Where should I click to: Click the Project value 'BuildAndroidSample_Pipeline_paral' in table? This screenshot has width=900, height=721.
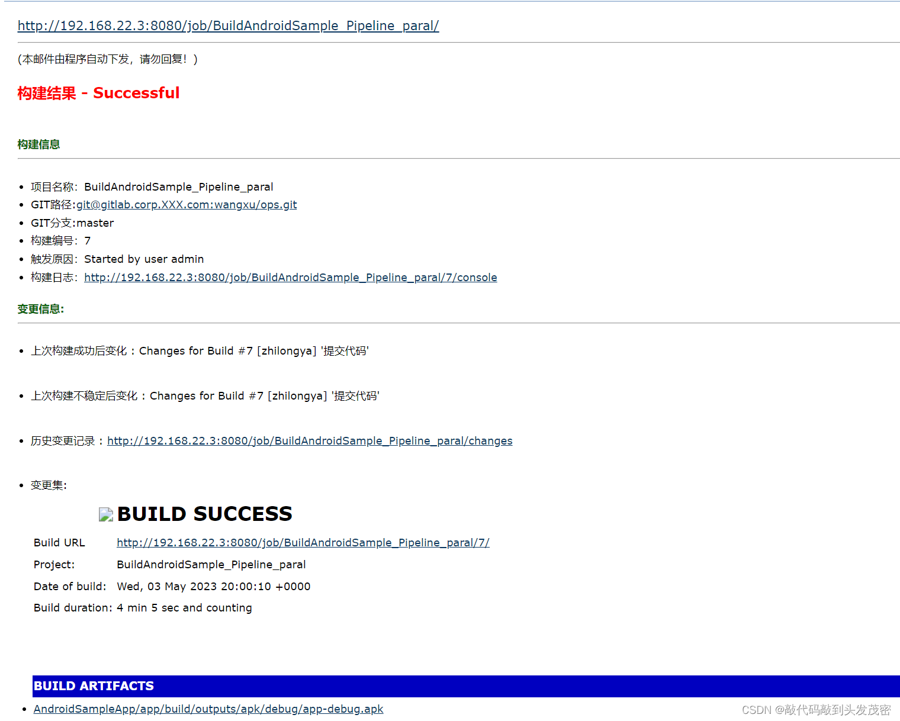point(211,564)
